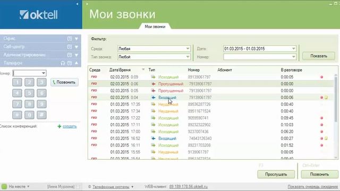This screenshot has width=340, height=191.
Task: Click note icon in 16:52 row
Action: point(326,138)
